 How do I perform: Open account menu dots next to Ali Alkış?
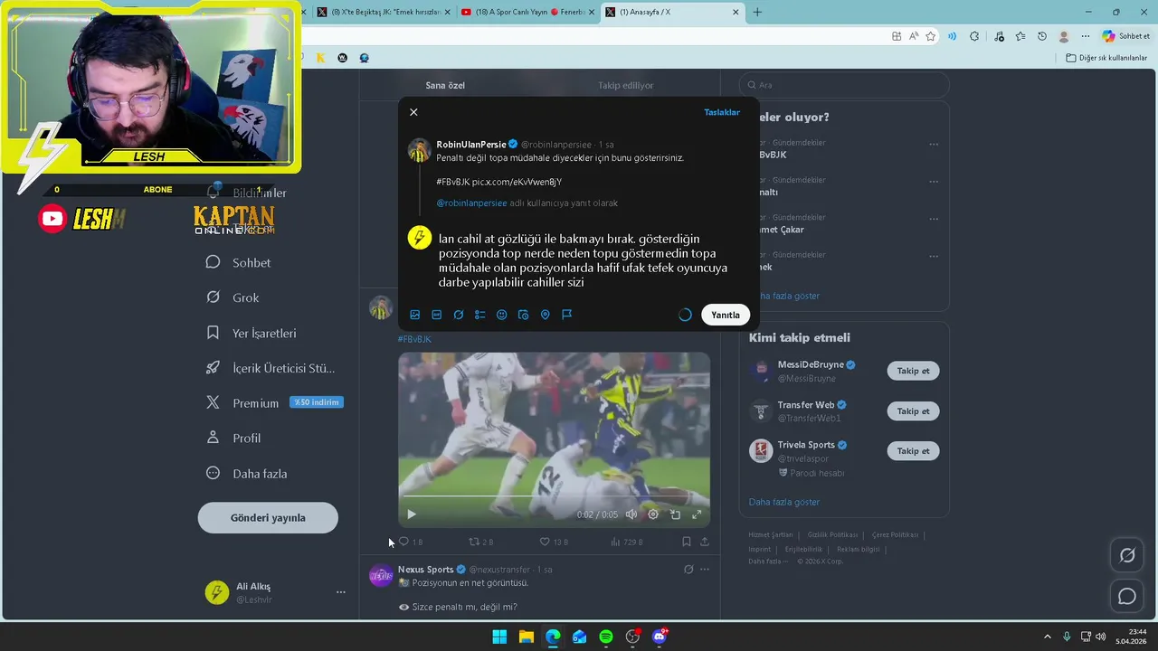[x=341, y=592]
